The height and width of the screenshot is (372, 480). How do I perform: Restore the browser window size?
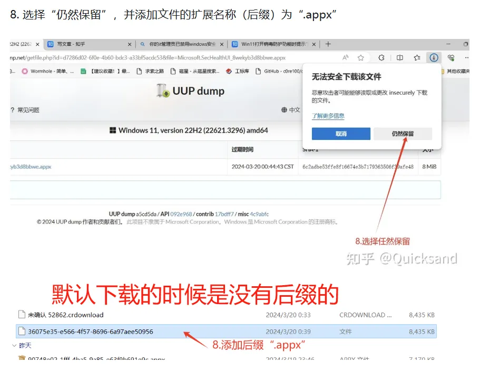click(x=466, y=44)
